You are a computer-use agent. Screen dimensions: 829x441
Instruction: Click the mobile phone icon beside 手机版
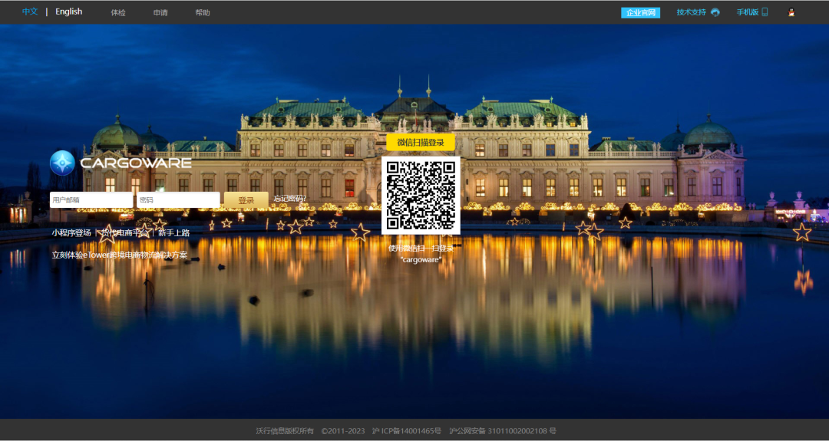[765, 12]
